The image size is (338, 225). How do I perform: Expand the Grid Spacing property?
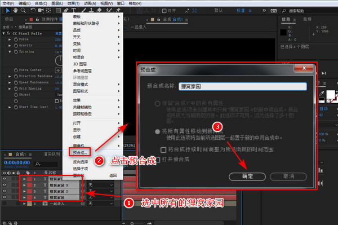coord(10,89)
